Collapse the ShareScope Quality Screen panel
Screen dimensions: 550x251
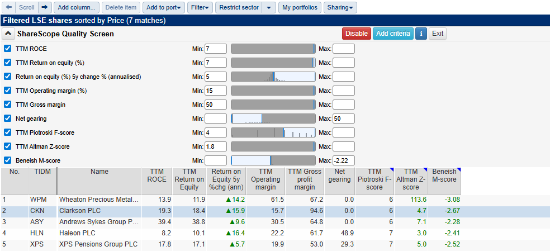pyautogui.click(x=7, y=34)
